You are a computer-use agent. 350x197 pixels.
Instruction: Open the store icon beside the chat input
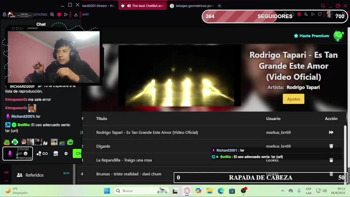pyautogui.click(x=56, y=154)
